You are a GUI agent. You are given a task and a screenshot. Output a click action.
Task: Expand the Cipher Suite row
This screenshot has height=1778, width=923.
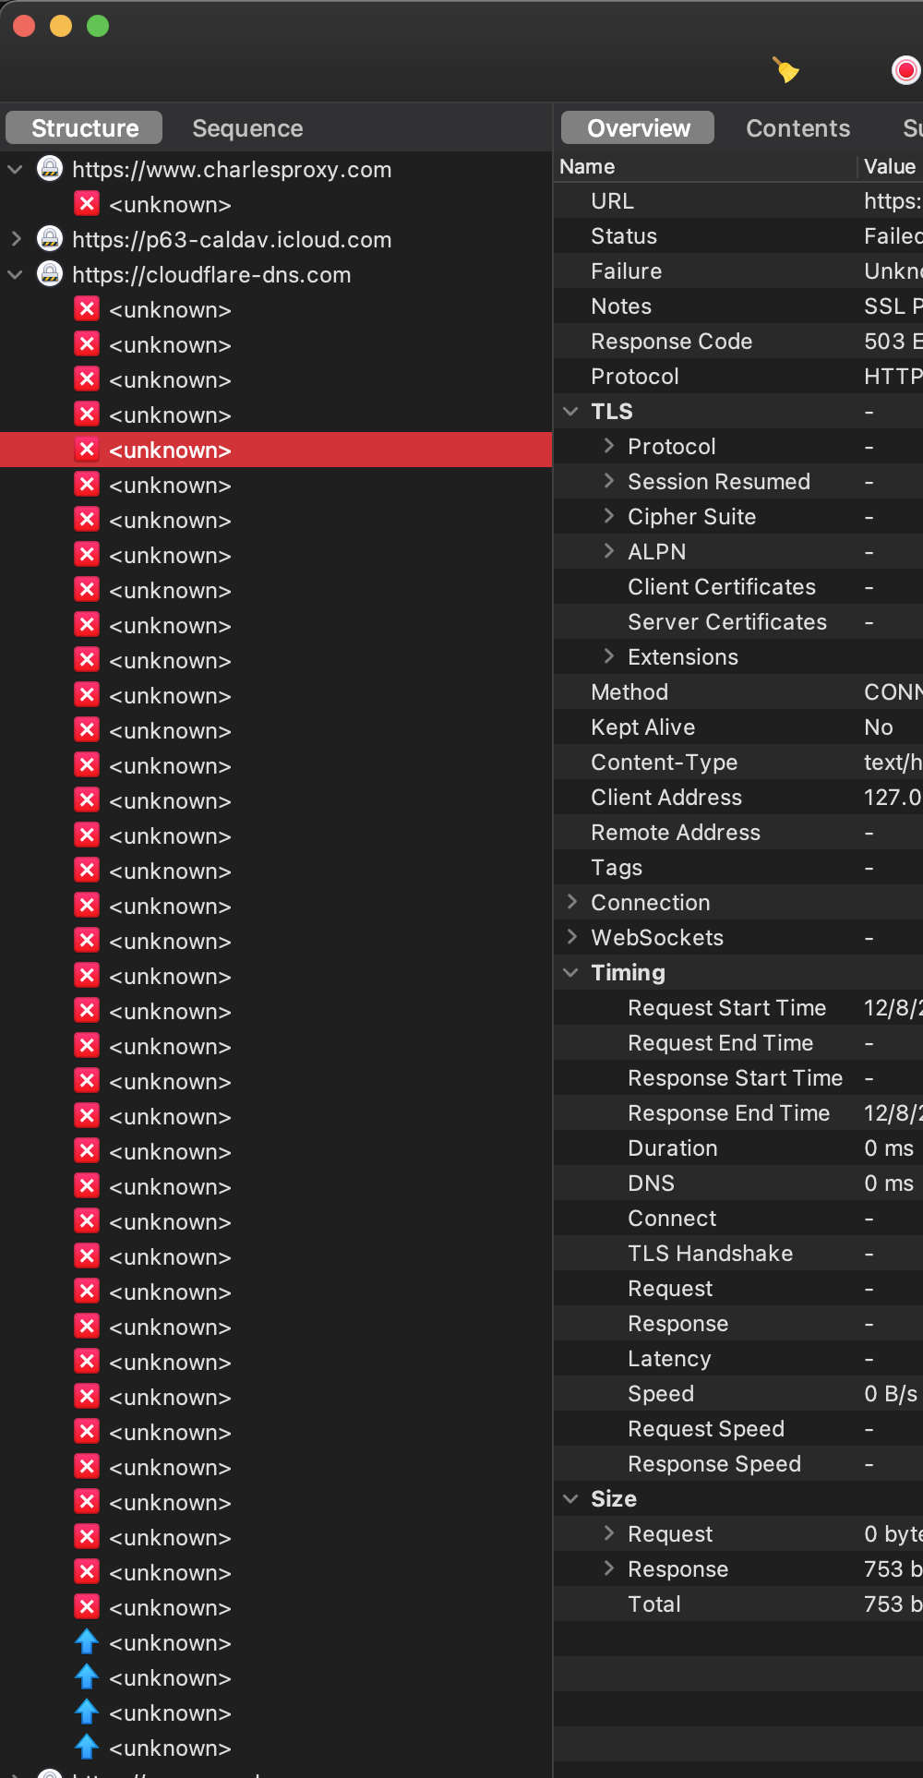pyautogui.click(x=609, y=516)
